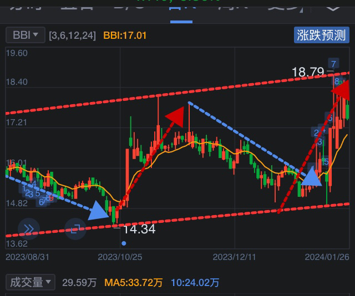Tap the 19.60 price axis label
Screen dimensions: 355x296
coord(17,53)
